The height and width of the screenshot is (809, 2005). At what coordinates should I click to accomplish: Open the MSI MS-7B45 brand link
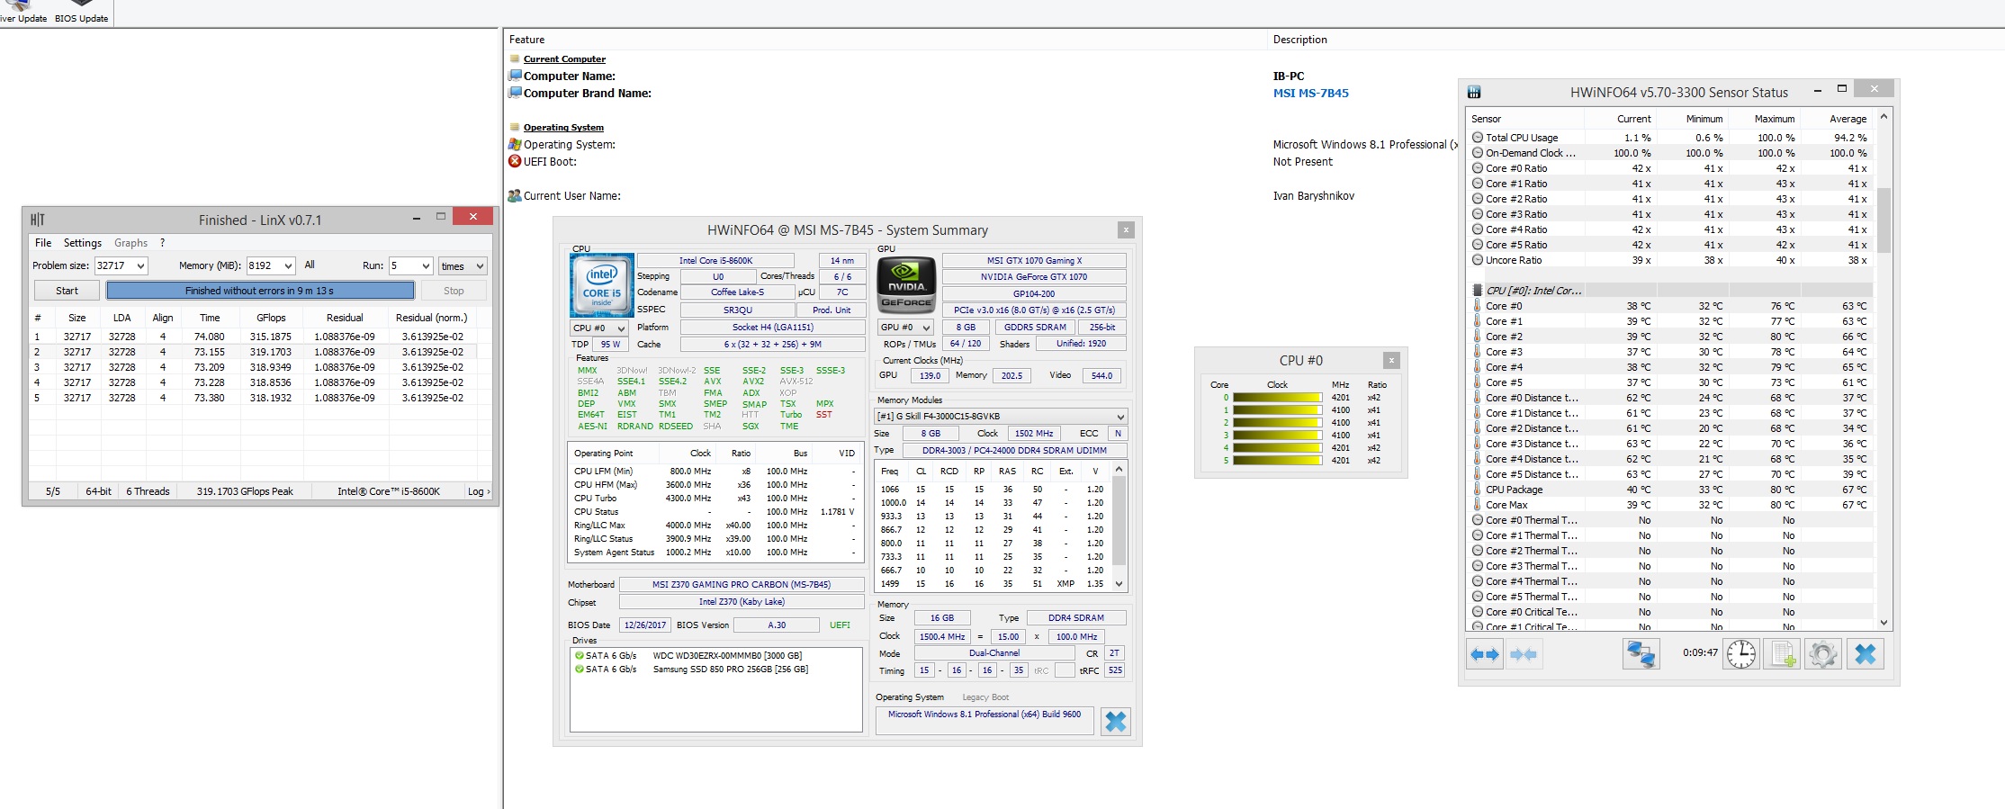pyautogui.click(x=1310, y=93)
